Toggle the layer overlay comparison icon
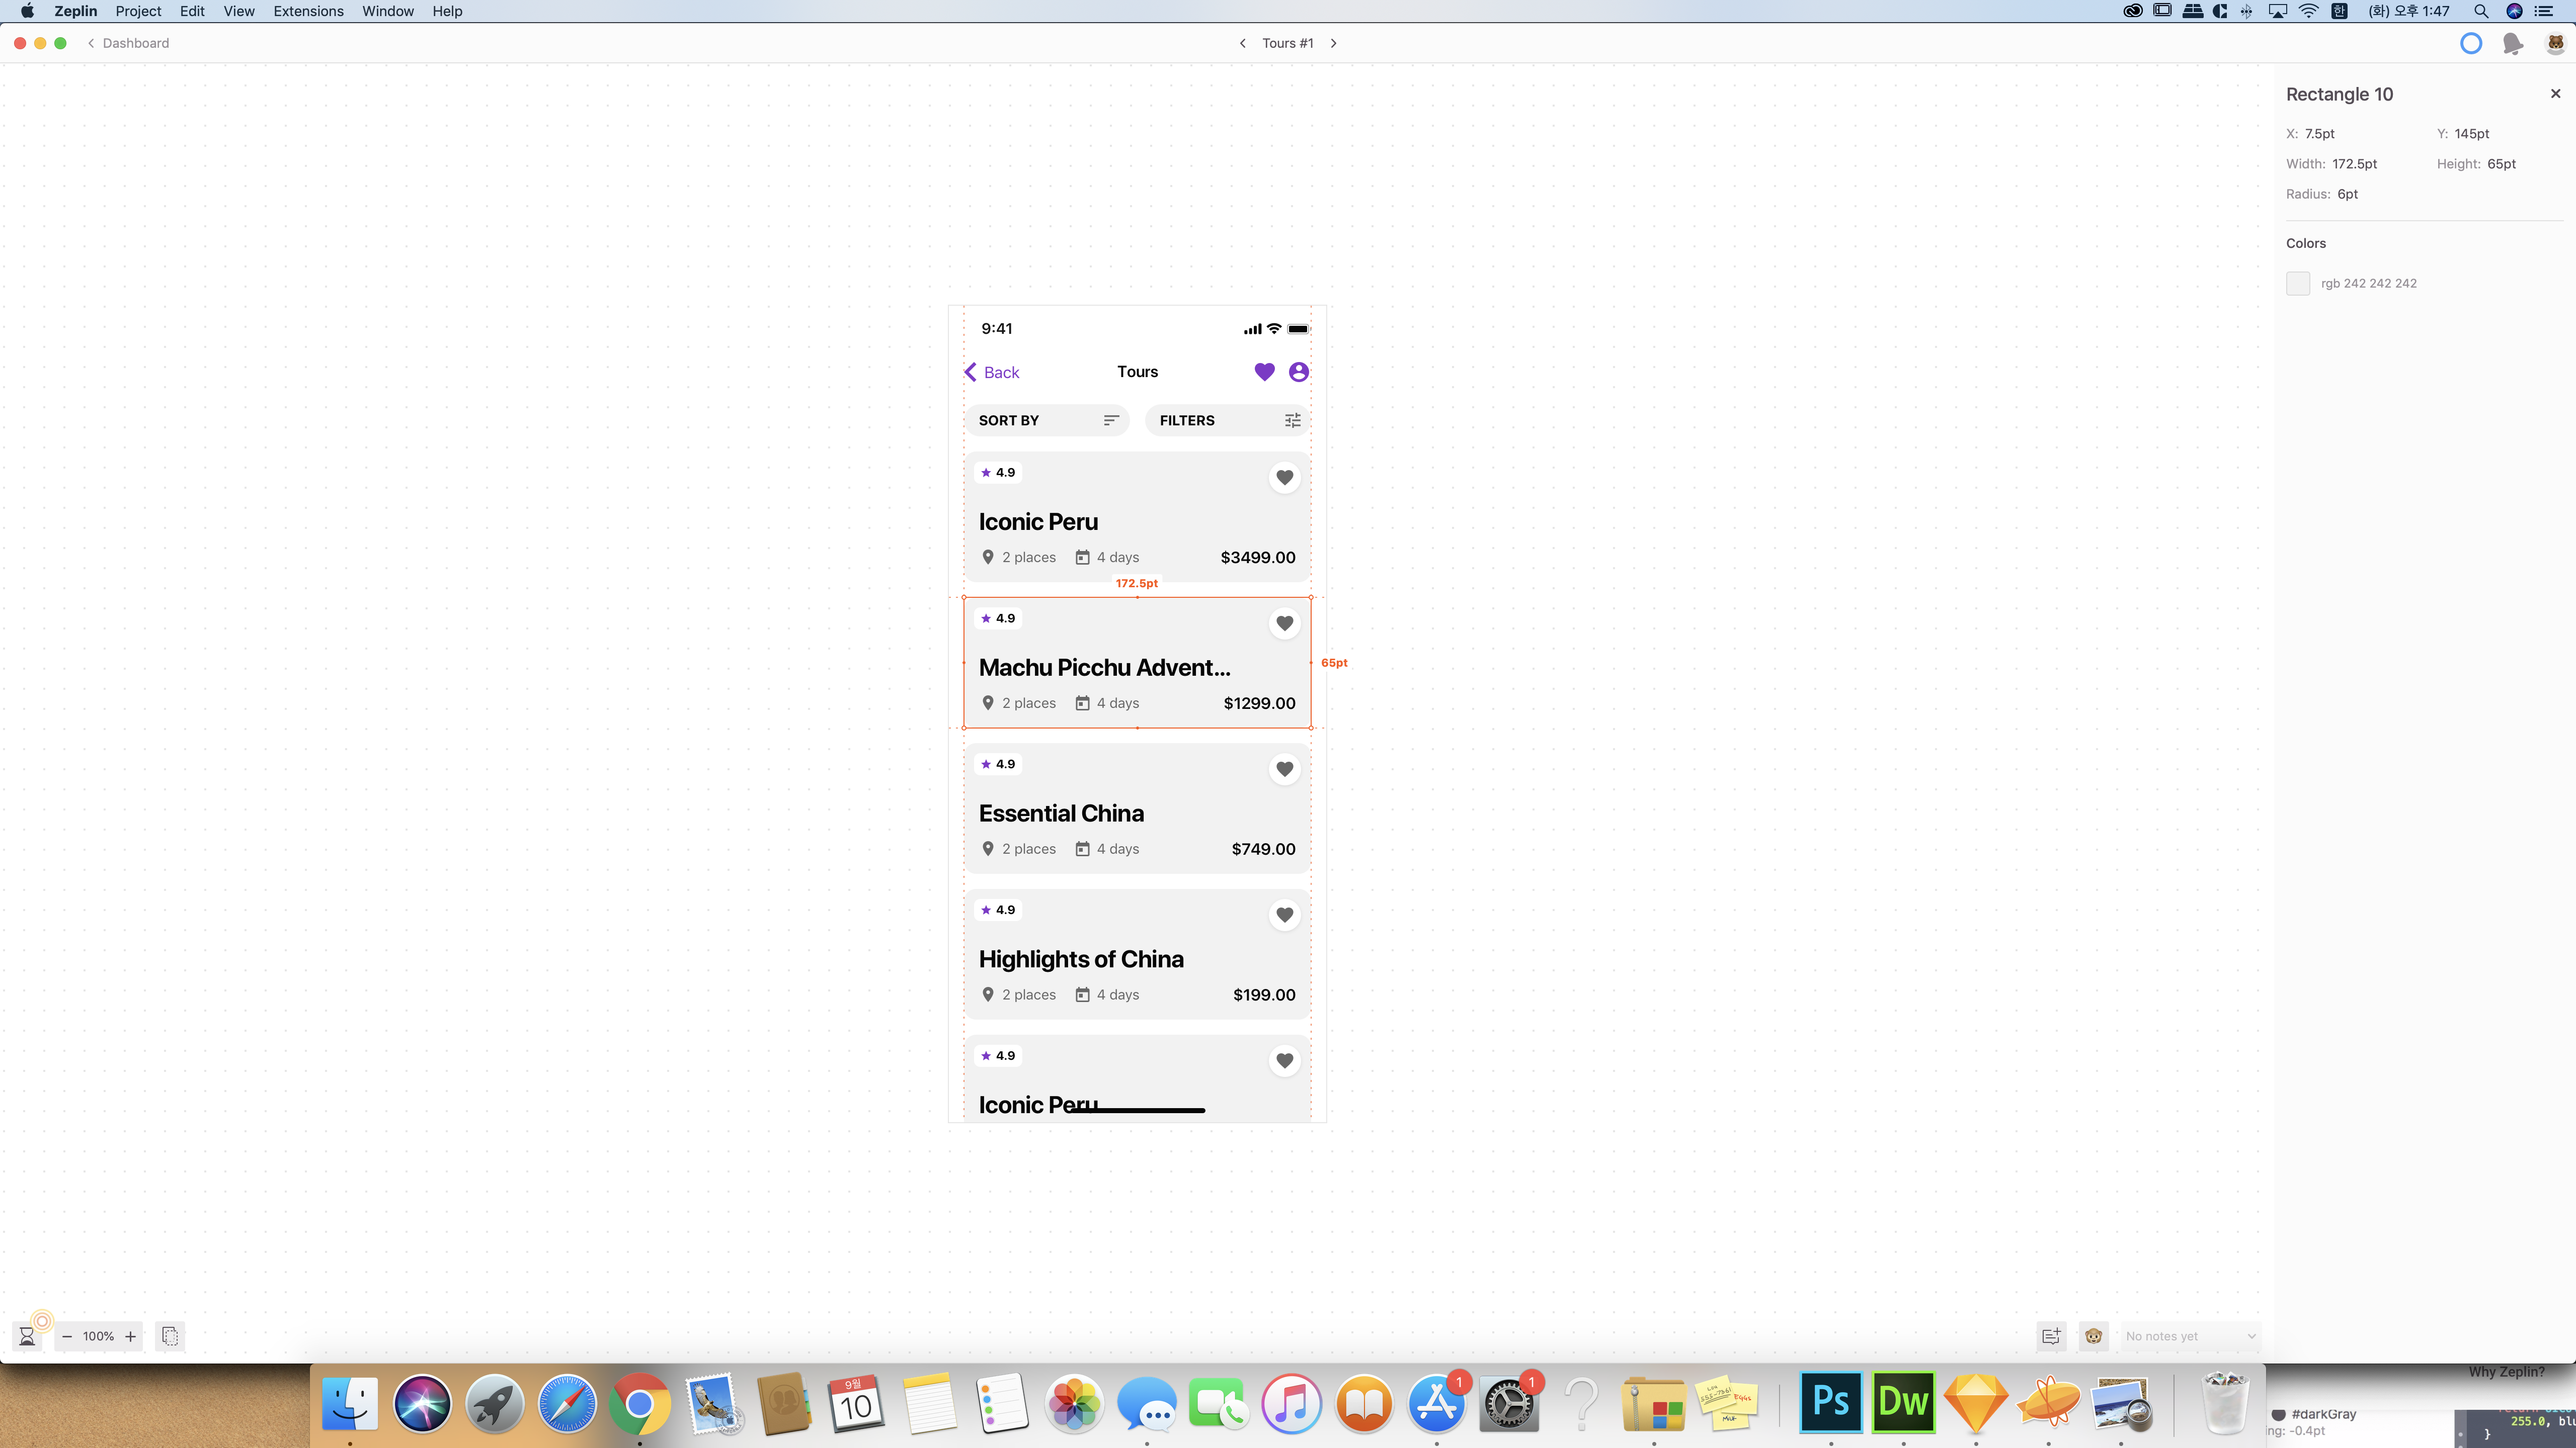Image resolution: width=2576 pixels, height=1448 pixels. coord(170,1336)
